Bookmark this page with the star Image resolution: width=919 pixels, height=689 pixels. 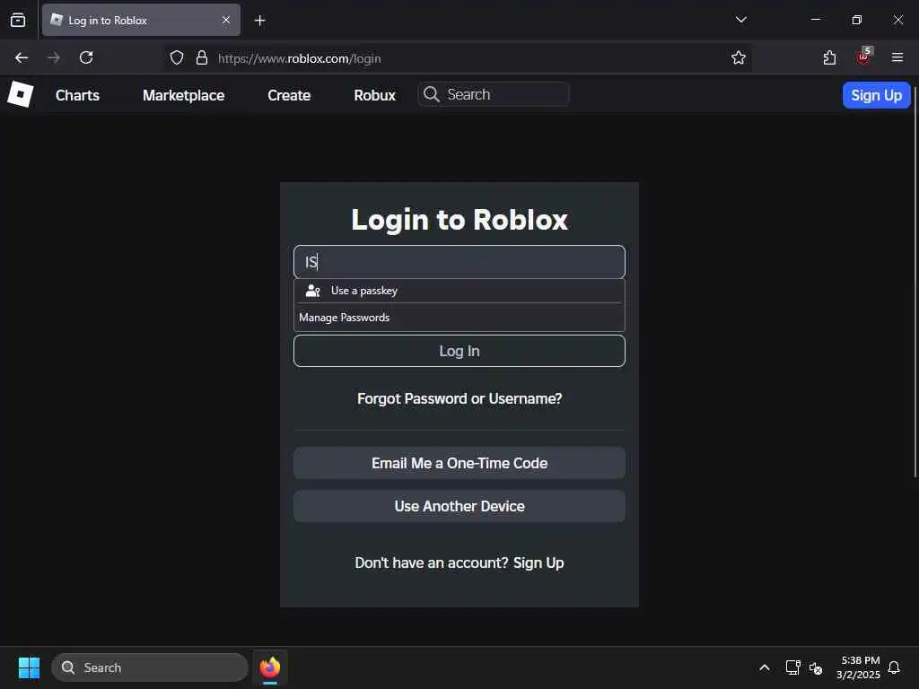739,58
